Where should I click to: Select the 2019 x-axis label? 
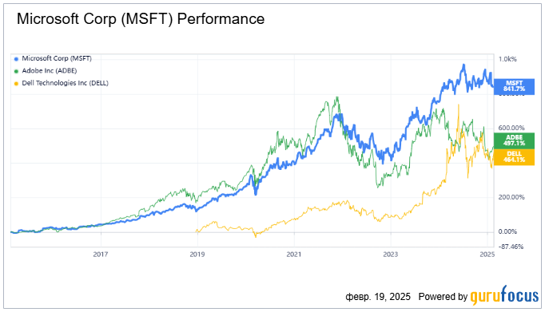point(197,255)
